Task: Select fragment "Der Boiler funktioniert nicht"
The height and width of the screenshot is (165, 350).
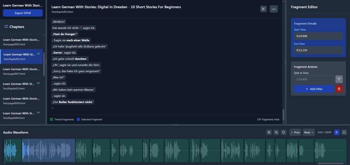Action: pos(73,102)
